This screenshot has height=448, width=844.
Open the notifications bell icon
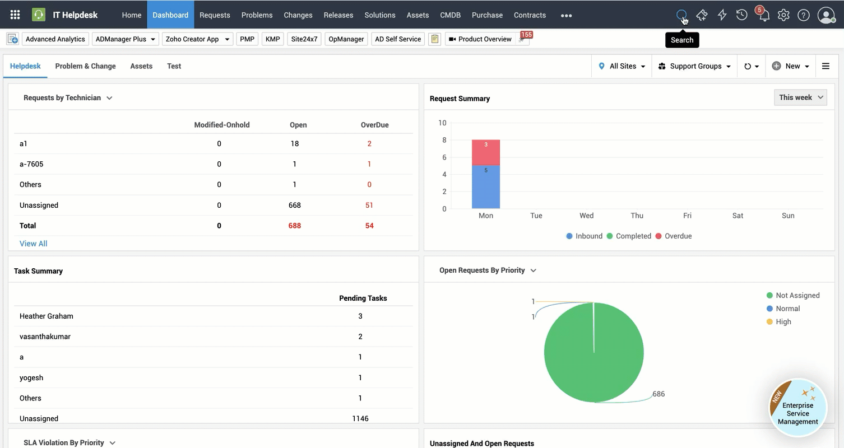click(763, 16)
